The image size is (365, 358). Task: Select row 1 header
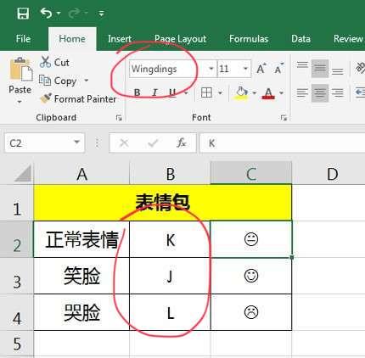click(17, 203)
